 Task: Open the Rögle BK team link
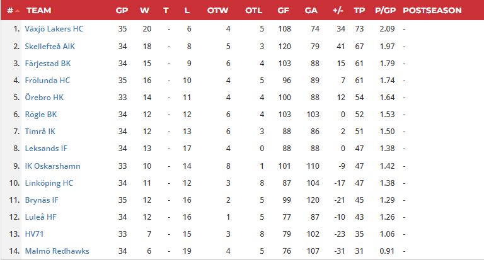tap(41, 114)
